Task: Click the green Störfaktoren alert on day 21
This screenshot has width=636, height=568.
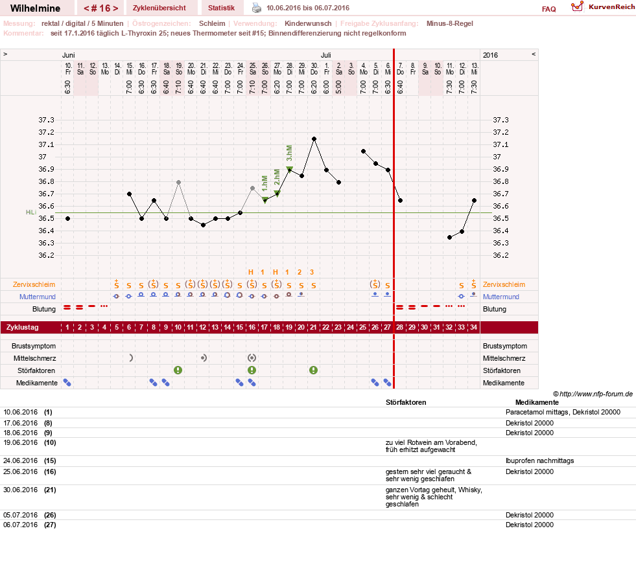Action: coord(313,370)
